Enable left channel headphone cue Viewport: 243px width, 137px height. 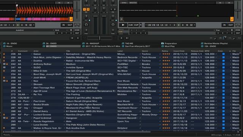(86, 25)
